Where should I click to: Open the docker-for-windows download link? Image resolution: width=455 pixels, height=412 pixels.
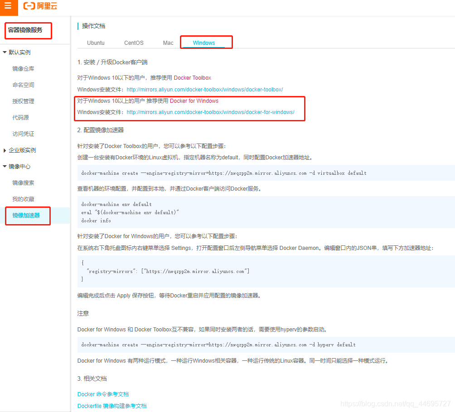click(x=210, y=112)
